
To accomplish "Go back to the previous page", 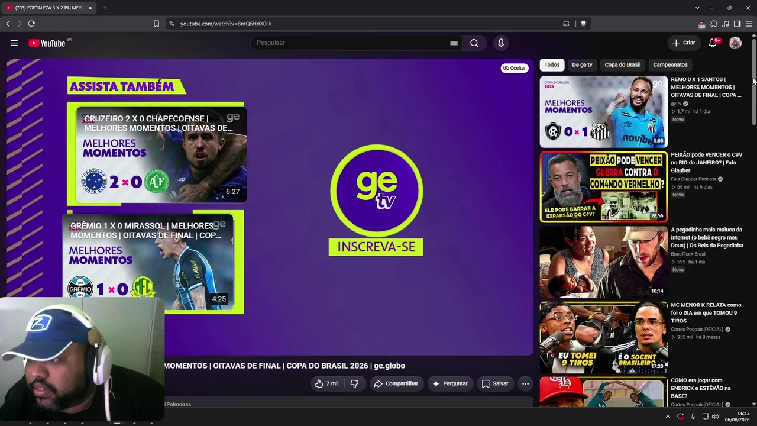I will [x=8, y=24].
